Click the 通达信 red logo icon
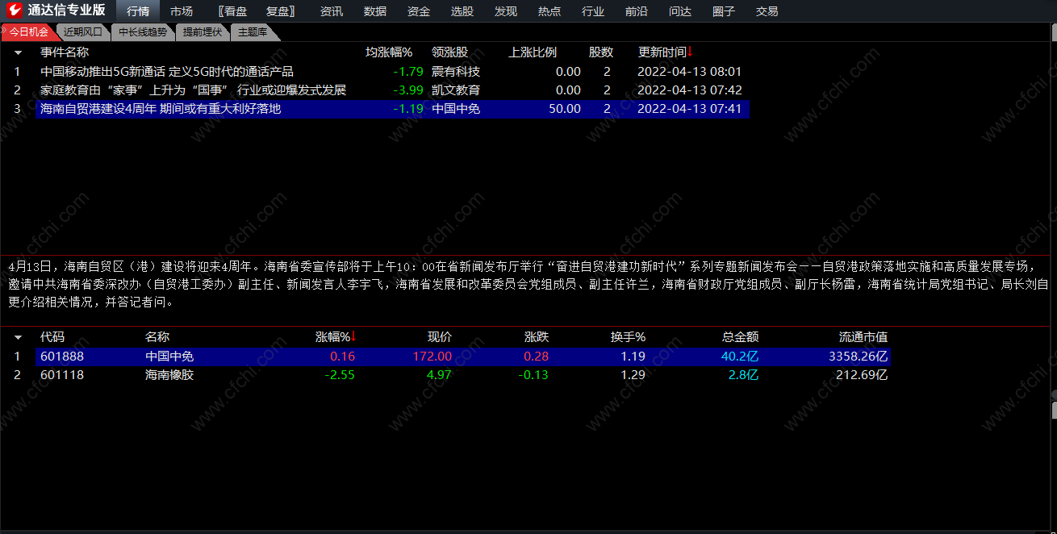The image size is (1057, 534). [x=15, y=10]
